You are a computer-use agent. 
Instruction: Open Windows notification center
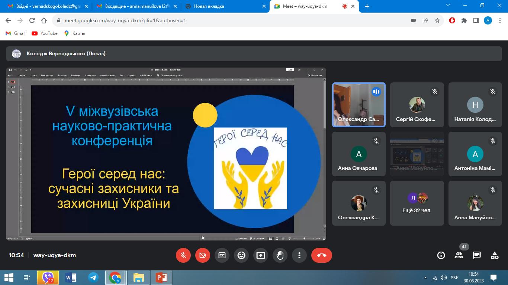click(493, 278)
